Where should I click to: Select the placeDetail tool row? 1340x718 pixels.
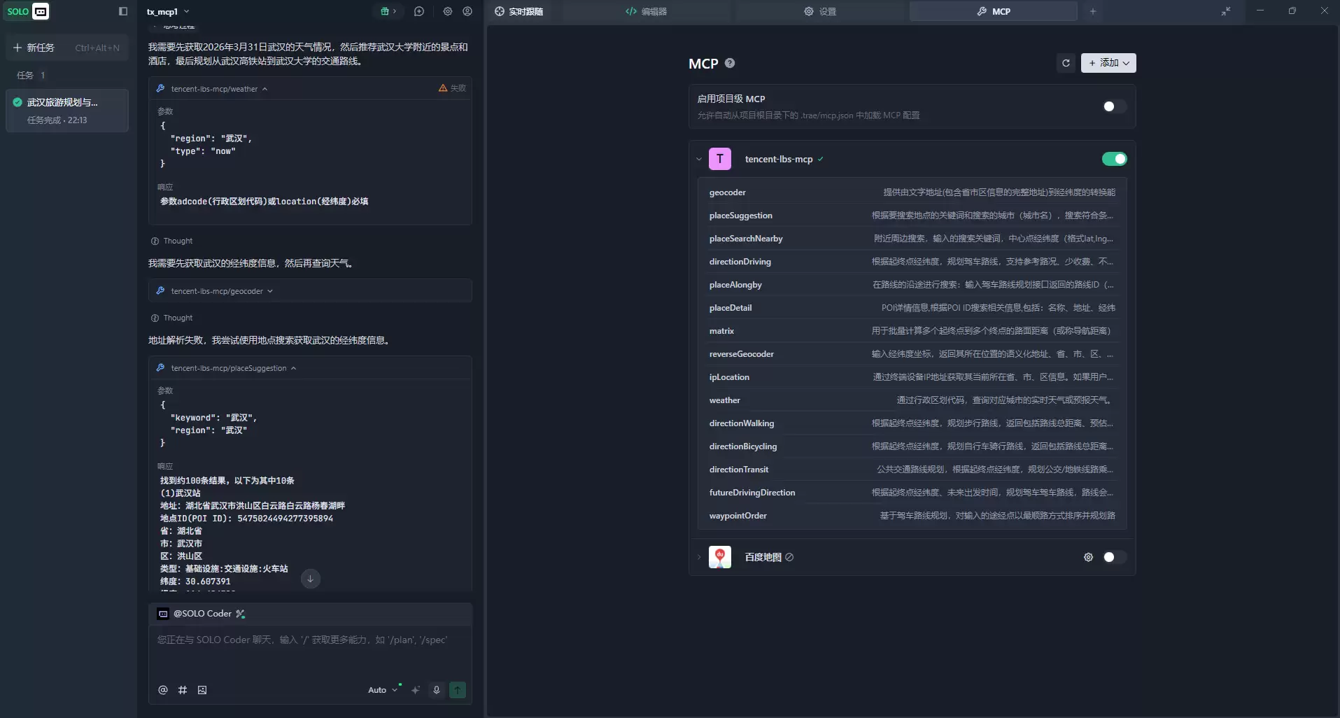tap(912, 308)
